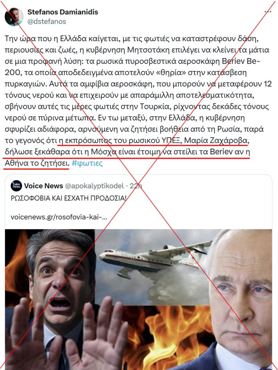The image size is (278, 370).
Task: Click the underlined Μαρία Ζαχάροβα name
Action: click(216, 141)
